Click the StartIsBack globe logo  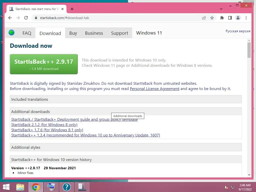[11, 33]
